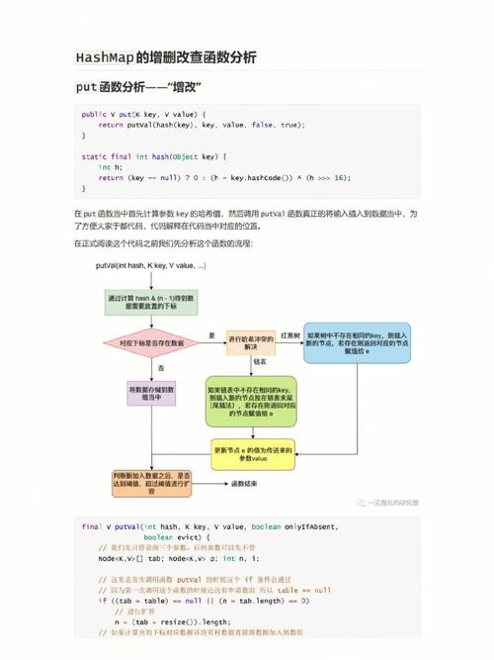Click the comment '// 我们先只管前面三个参数'
The image size is (494, 660).
click(177, 547)
